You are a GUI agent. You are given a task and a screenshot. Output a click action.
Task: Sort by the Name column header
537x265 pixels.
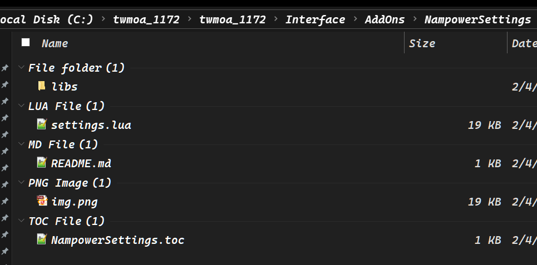pos(55,43)
